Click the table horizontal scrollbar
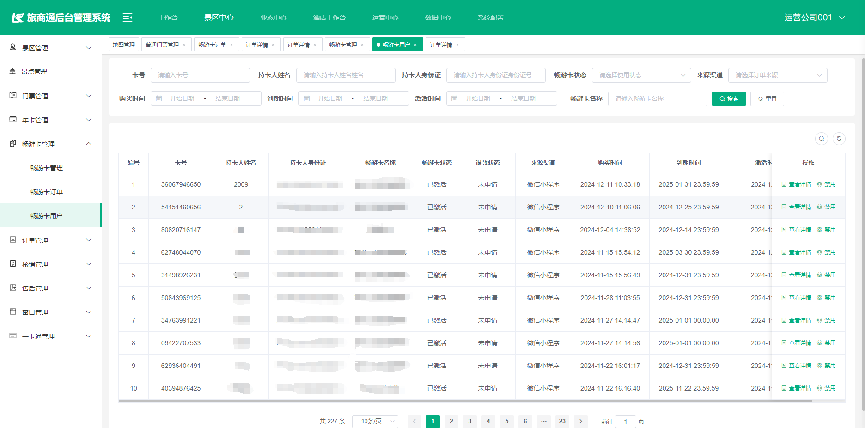 click(465, 401)
